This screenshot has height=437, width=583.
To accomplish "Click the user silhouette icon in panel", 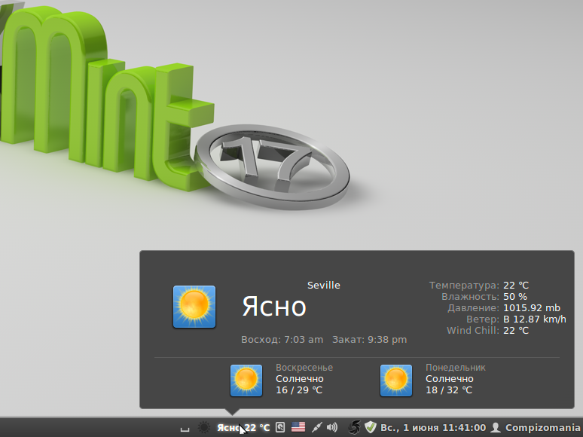I will (x=496, y=427).
